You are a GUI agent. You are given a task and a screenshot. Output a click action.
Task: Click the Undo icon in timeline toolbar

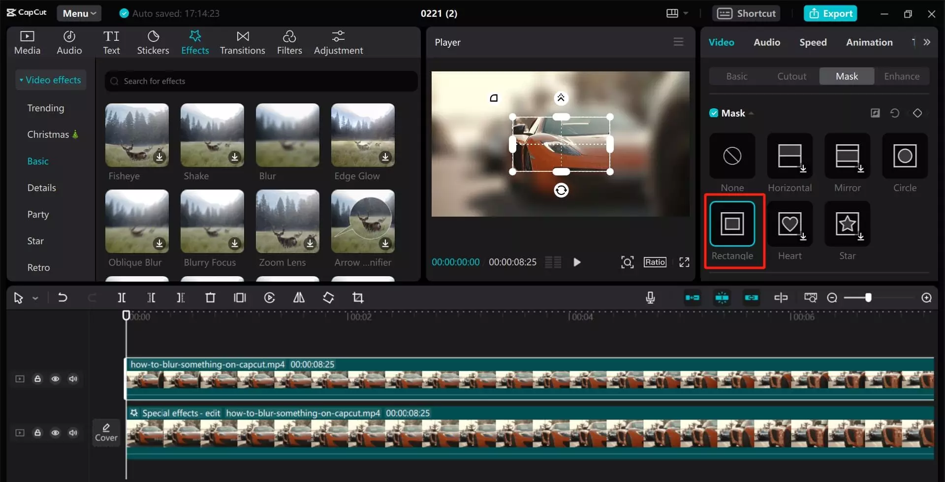pos(63,297)
